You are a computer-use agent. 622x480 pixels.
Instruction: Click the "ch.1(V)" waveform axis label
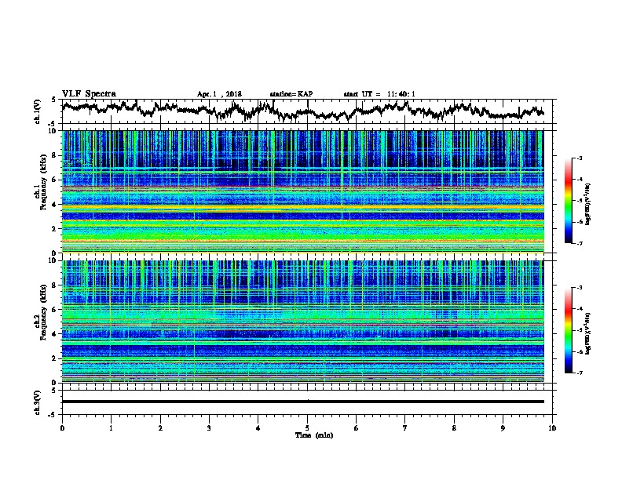coord(38,111)
